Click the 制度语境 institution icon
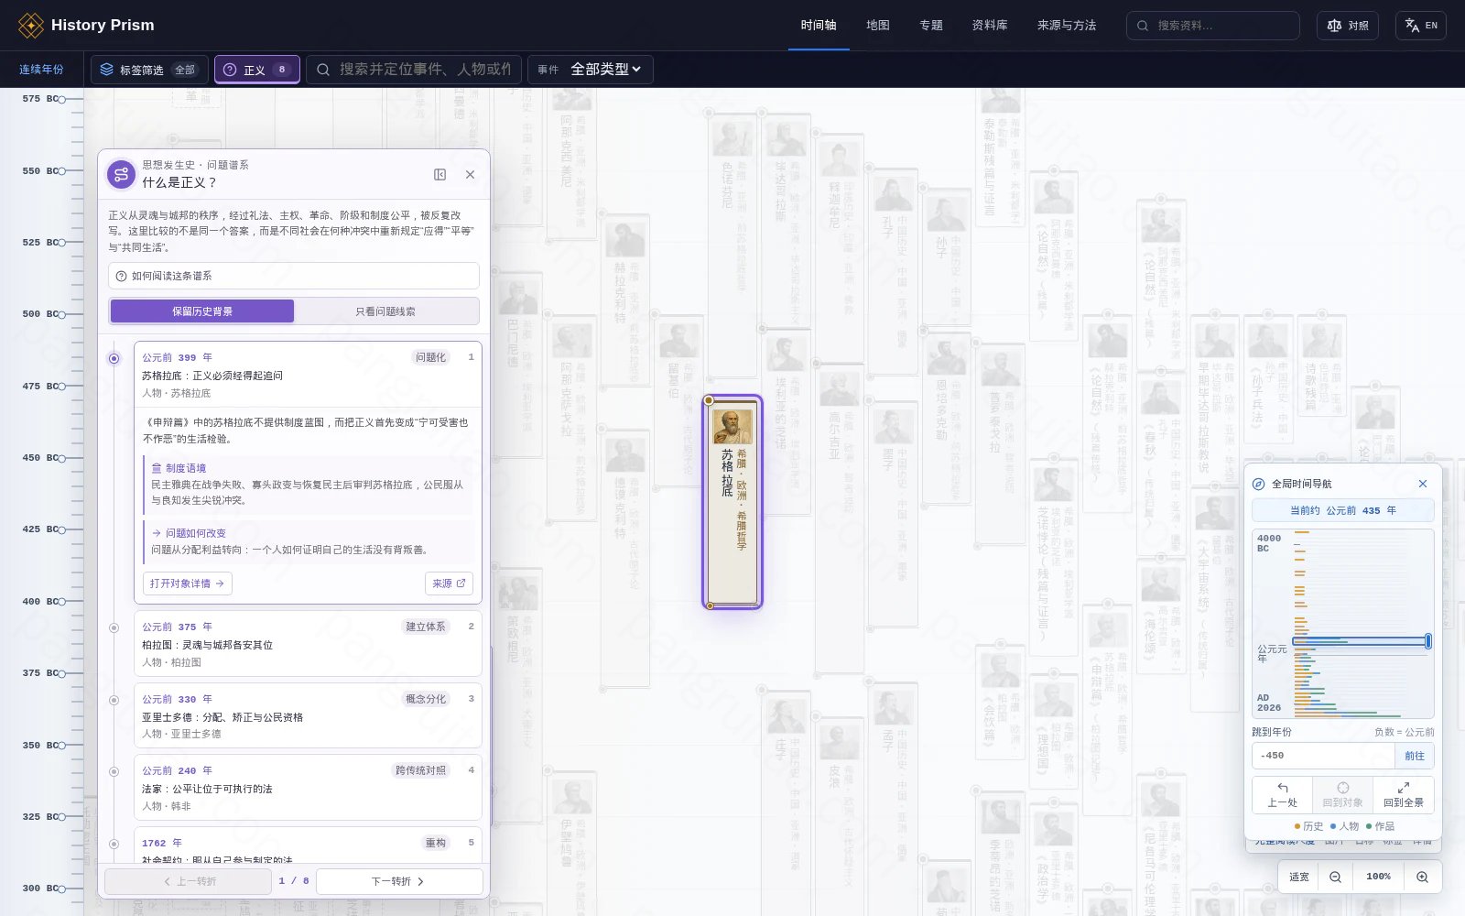The image size is (1465, 916). point(157,468)
